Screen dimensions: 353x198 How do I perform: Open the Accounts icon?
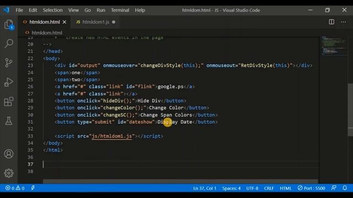[x=9, y=154]
